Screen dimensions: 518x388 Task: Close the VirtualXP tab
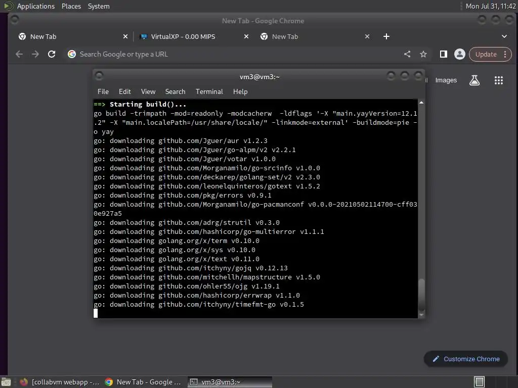(246, 36)
